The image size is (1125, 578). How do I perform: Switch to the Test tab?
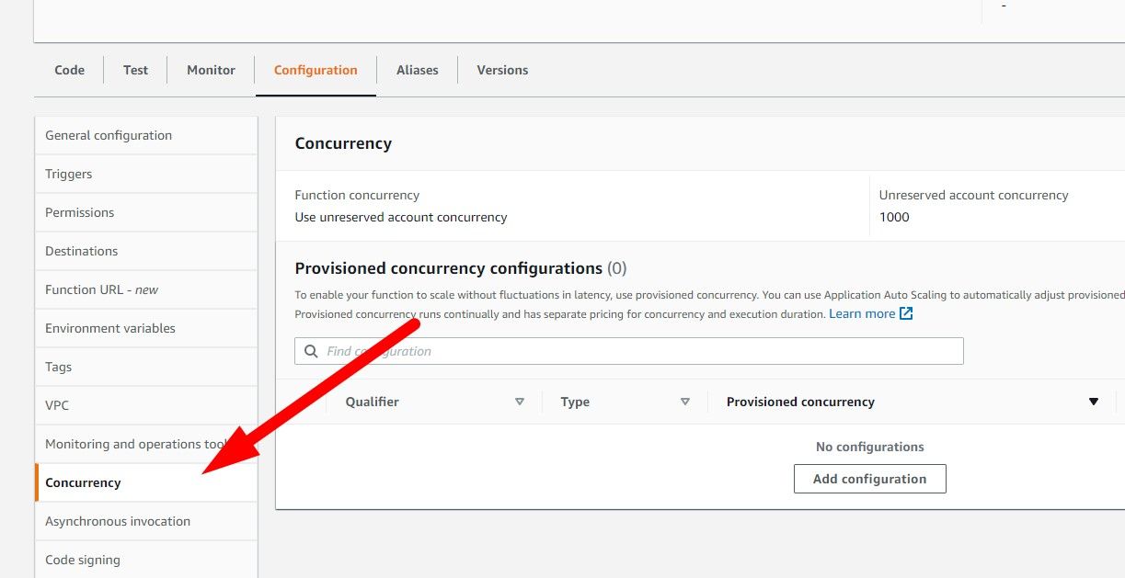point(135,70)
